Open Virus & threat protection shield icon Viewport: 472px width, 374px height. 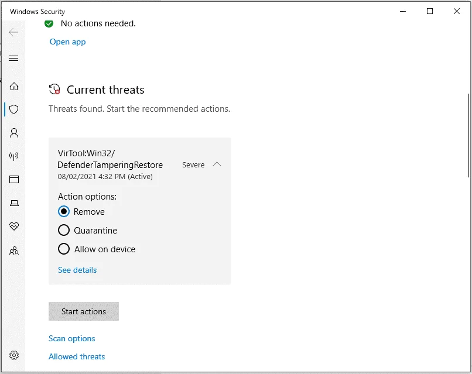[x=14, y=109]
